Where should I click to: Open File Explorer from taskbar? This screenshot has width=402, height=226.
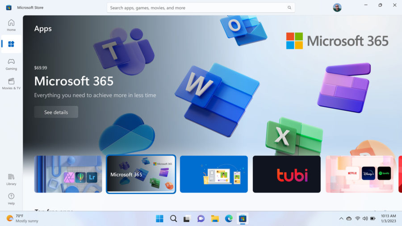(215, 218)
